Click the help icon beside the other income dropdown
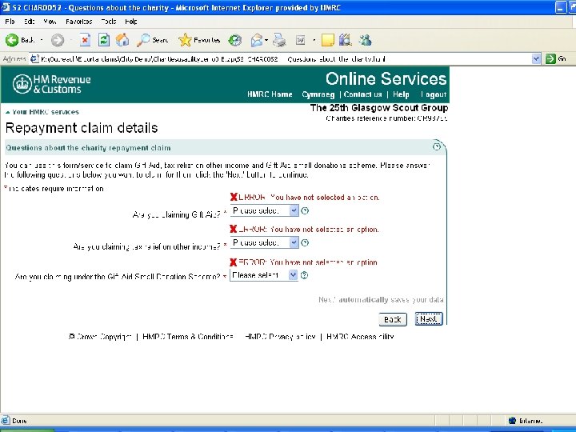 tap(305, 242)
